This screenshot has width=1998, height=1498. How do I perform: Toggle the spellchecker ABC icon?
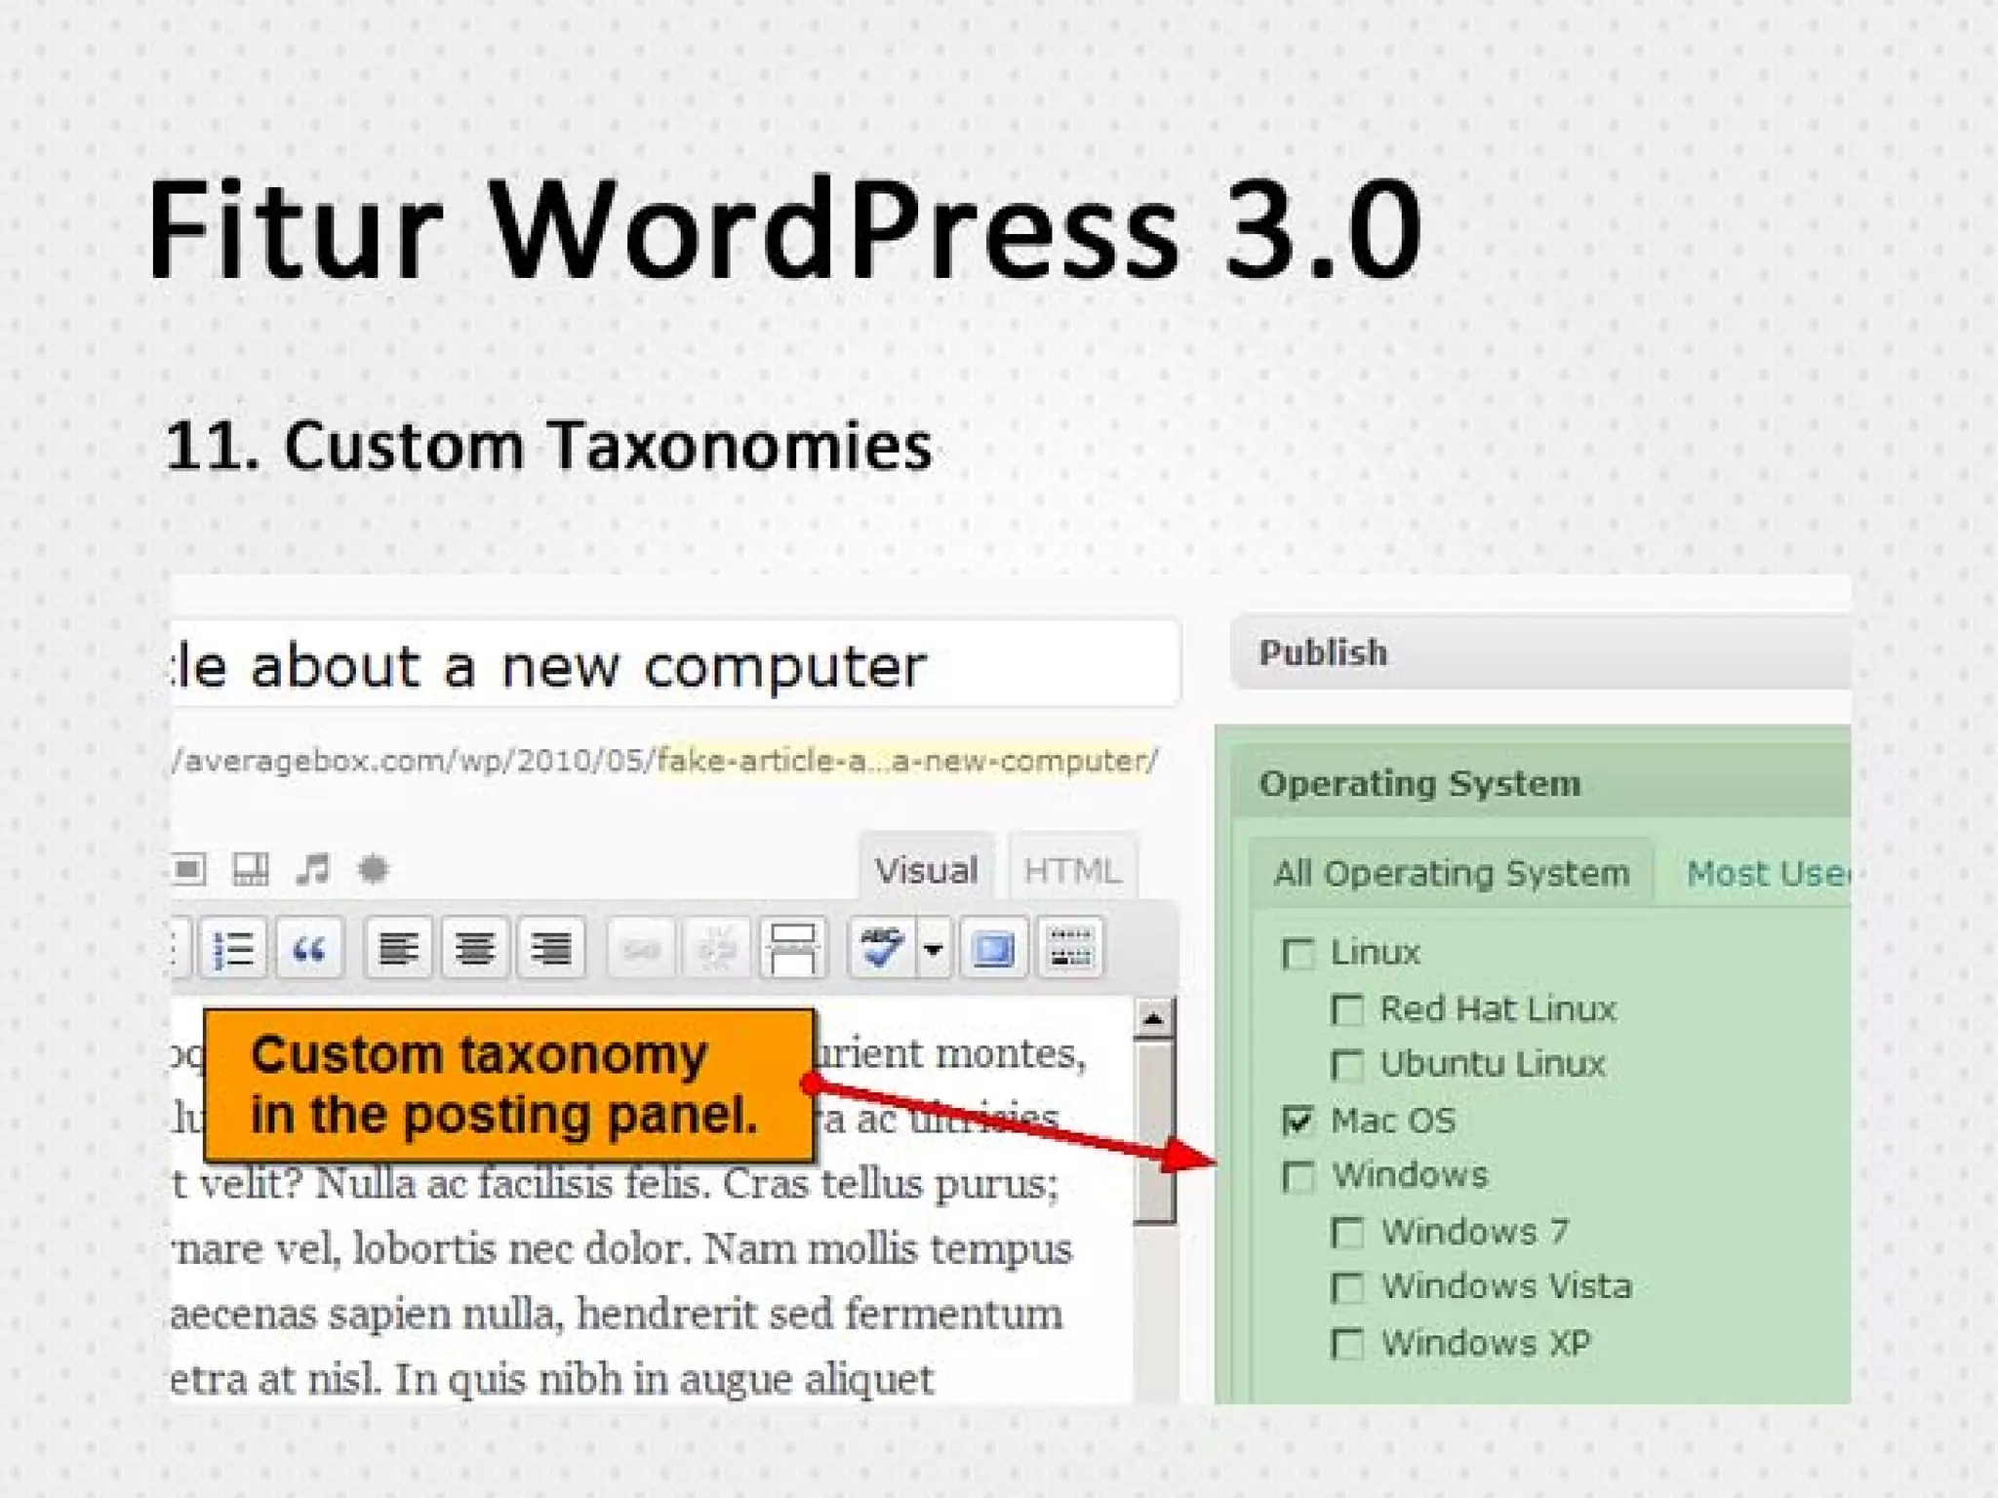(x=882, y=948)
